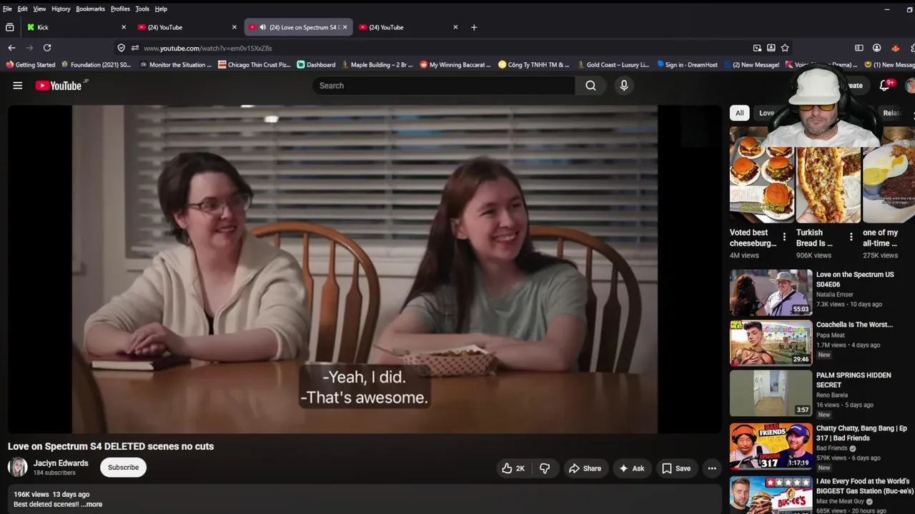Open the tab overview panel icon
This screenshot has width=915, height=514.
pyautogui.click(x=9, y=27)
